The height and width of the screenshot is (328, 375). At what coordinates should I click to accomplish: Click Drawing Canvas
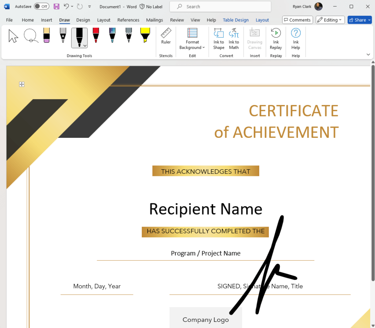coord(255,39)
